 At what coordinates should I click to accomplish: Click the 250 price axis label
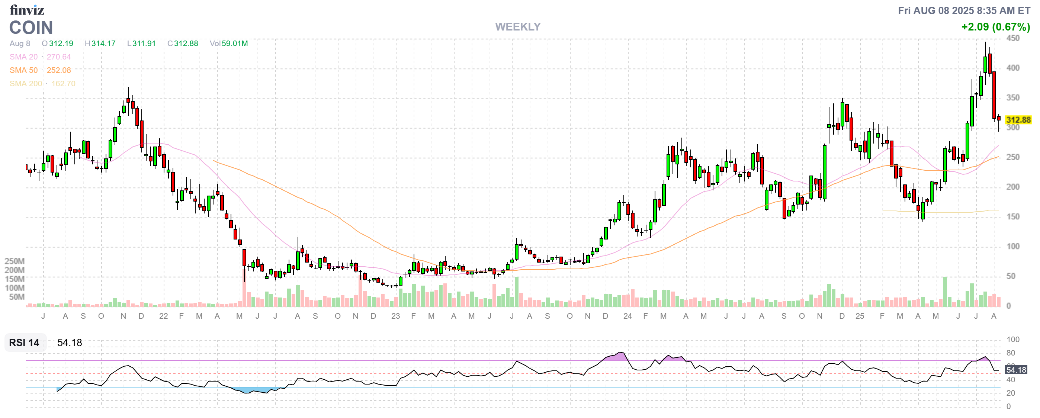pyautogui.click(x=1013, y=157)
